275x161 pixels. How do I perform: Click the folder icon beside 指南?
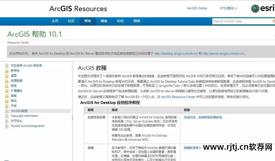click(7, 96)
